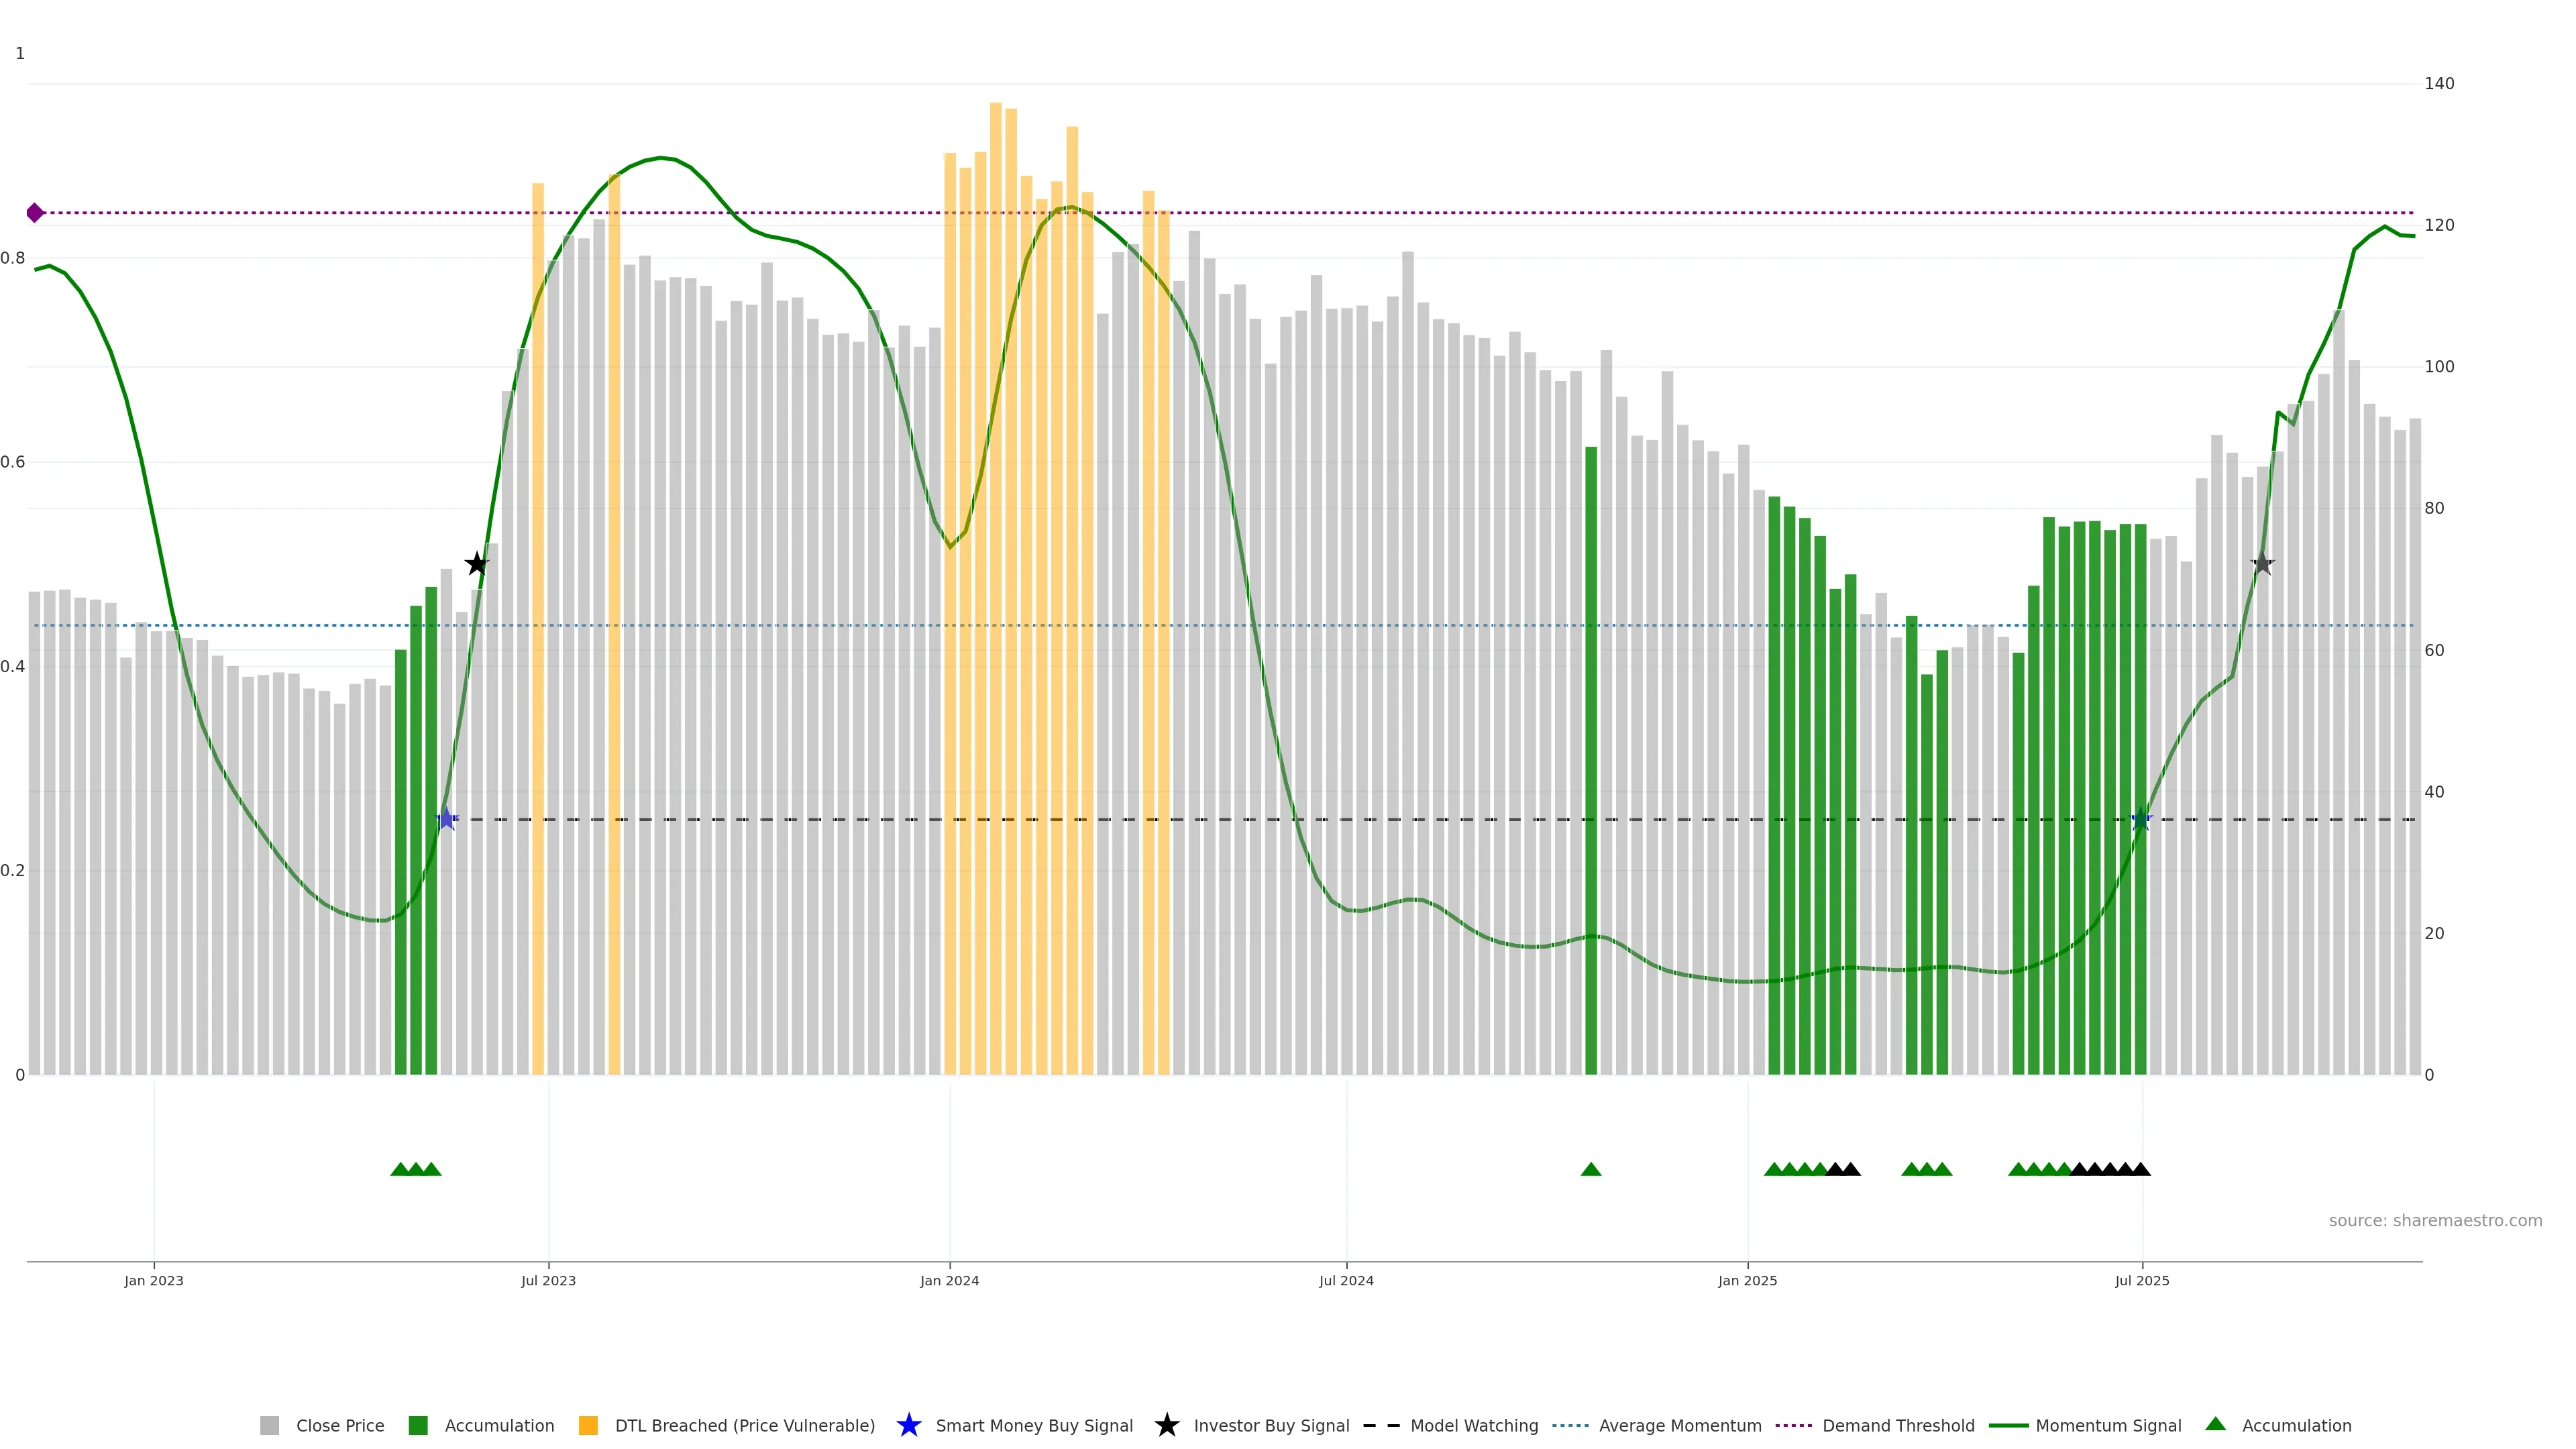
Task: Click the green triangle Accumulation legend icon
Action: 2215,1424
